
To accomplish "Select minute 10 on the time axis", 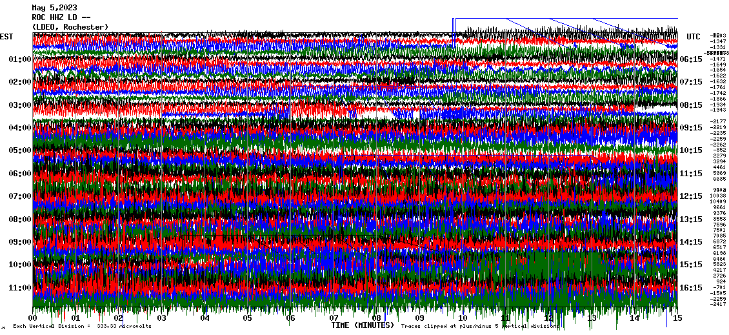I will pyautogui.click(x=463, y=318).
